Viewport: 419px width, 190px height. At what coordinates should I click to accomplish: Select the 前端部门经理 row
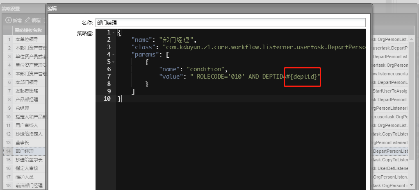pyautogui.click(x=29, y=185)
